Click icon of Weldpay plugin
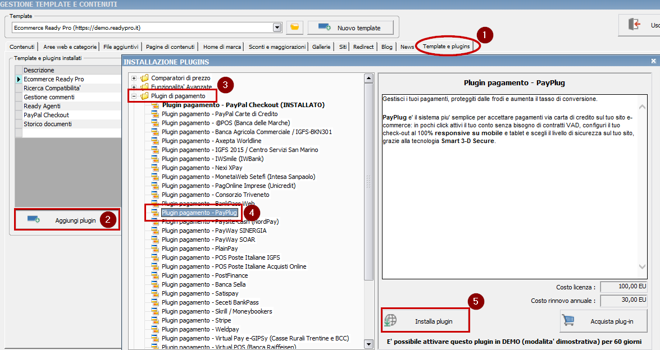This screenshot has height=350, width=660. tap(155, 329)
